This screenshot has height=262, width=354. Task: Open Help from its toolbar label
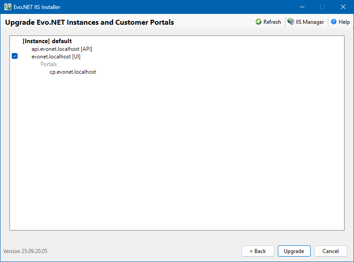tap(344, 22)
